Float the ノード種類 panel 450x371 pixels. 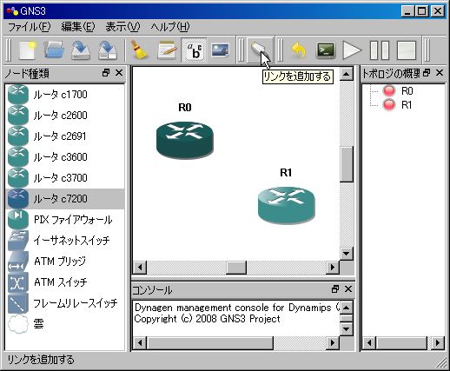(x=106, y=73)
